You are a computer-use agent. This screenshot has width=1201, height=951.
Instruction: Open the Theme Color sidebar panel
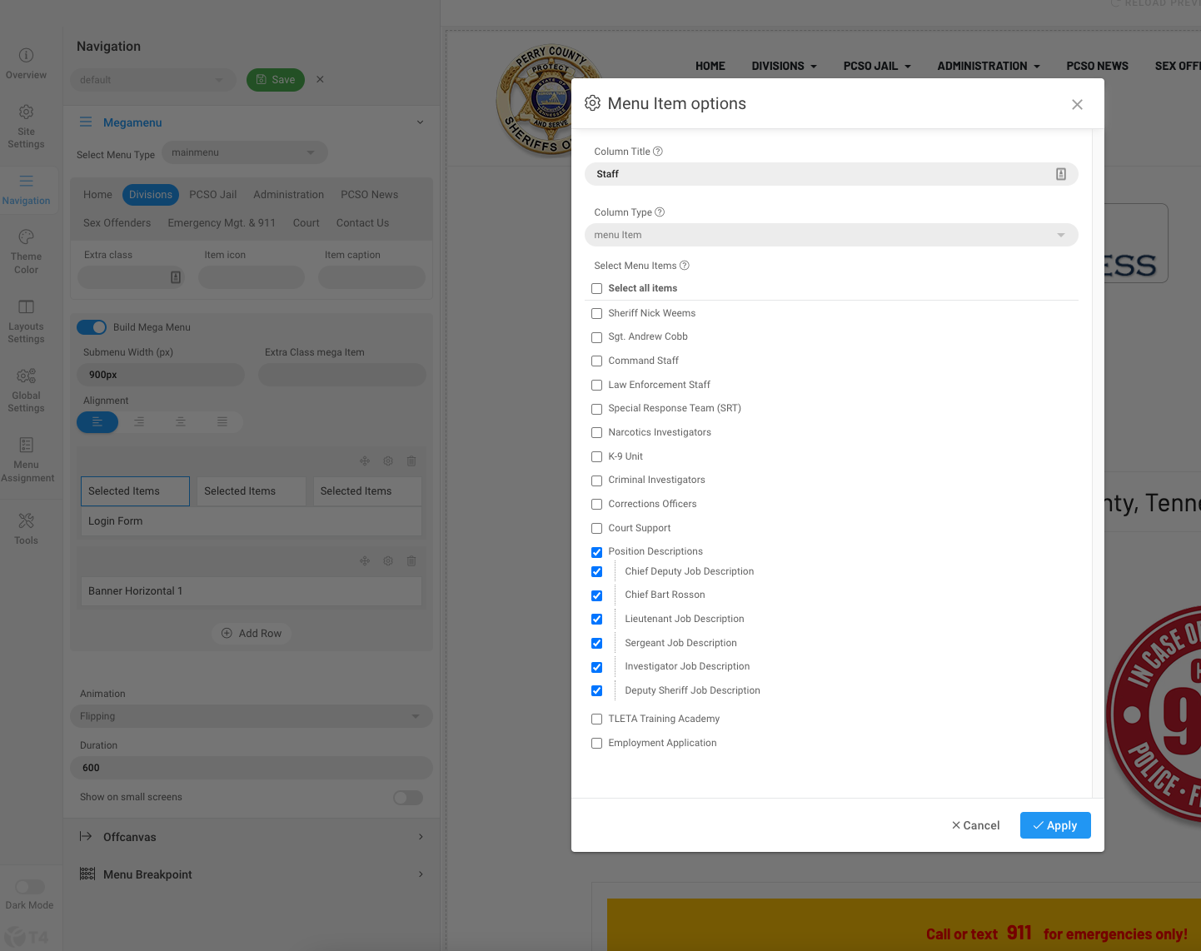pyautogui.click(x=26, y=251)
